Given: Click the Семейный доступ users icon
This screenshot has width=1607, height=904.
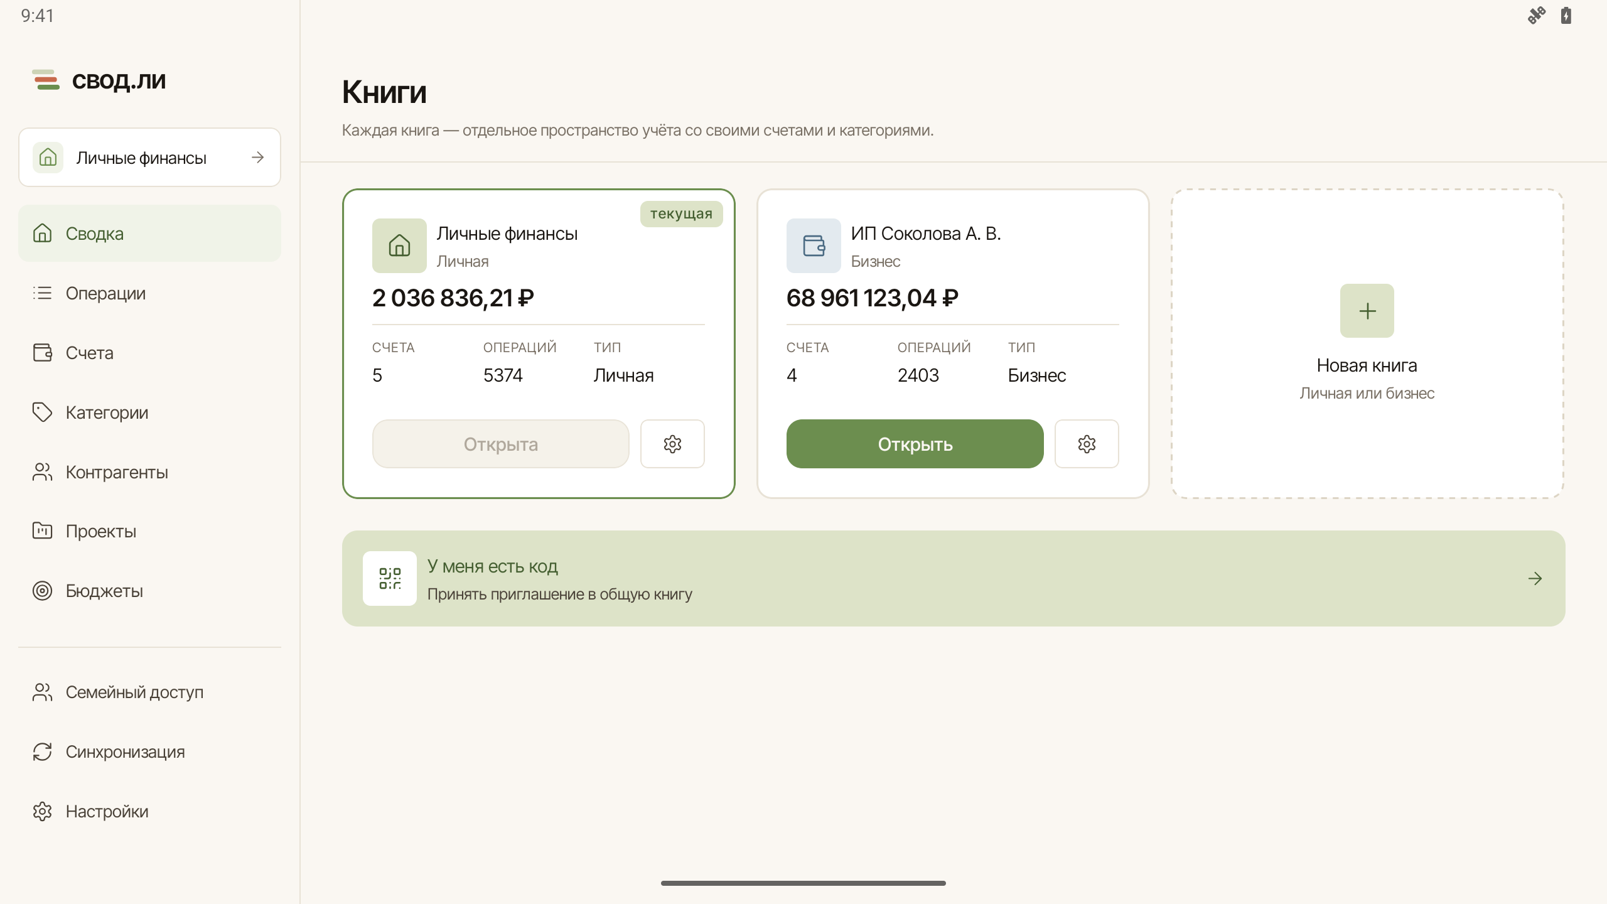Looking at the screenshot, I should click(42, 692).
